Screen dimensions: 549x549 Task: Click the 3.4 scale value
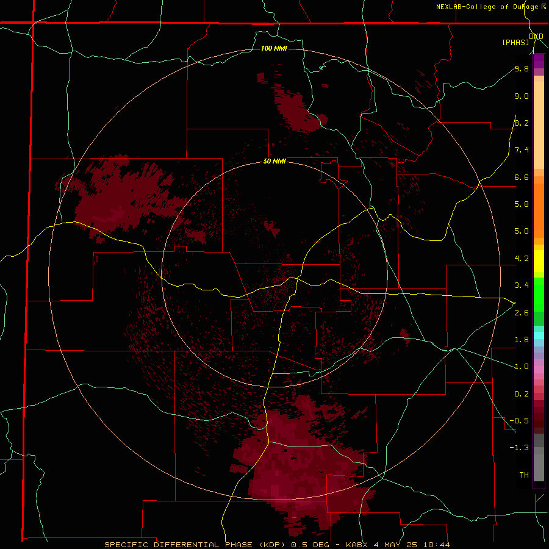pos(522,285)
